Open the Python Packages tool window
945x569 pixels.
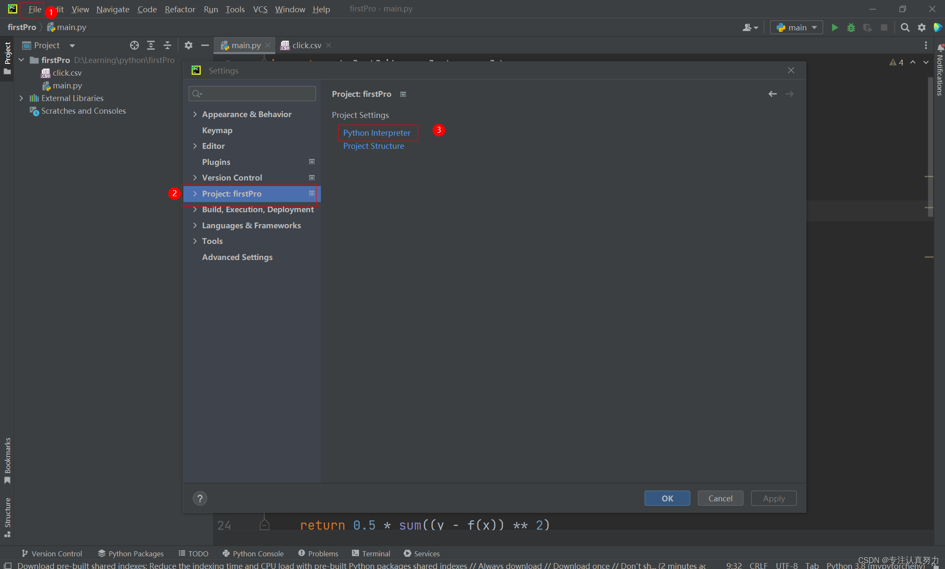pyautogui.click(x=131, y=553)
